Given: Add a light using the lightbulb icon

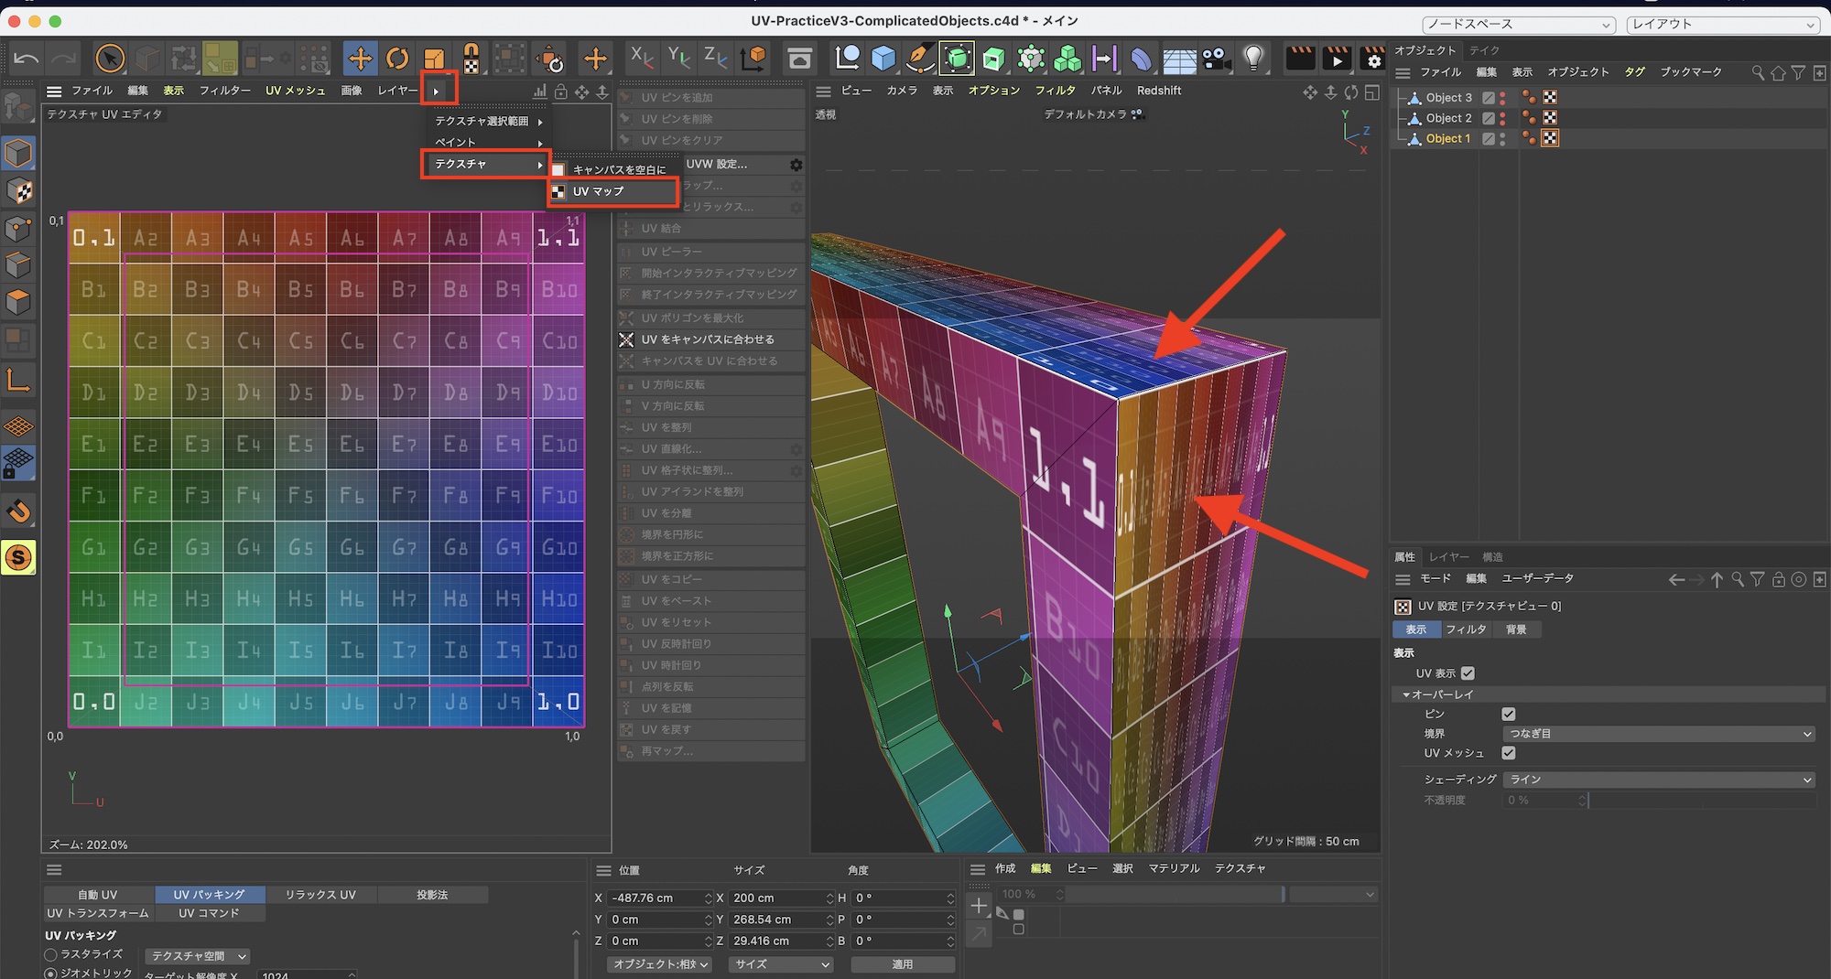Looking at the screenshot, I should click(1253, 59).
